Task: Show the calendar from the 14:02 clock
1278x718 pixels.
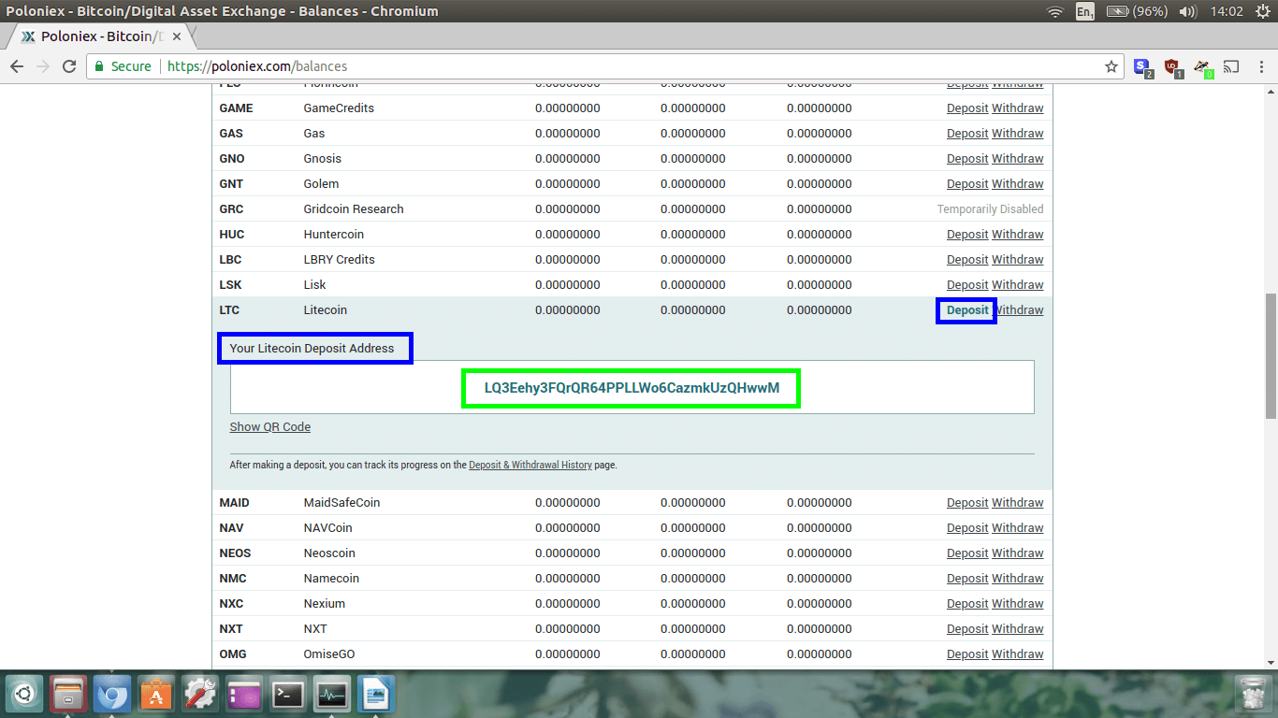Action: [1227, 11]
